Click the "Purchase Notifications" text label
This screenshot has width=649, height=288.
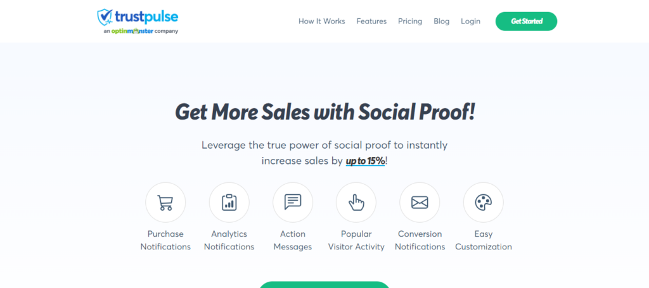coord(165,241)
